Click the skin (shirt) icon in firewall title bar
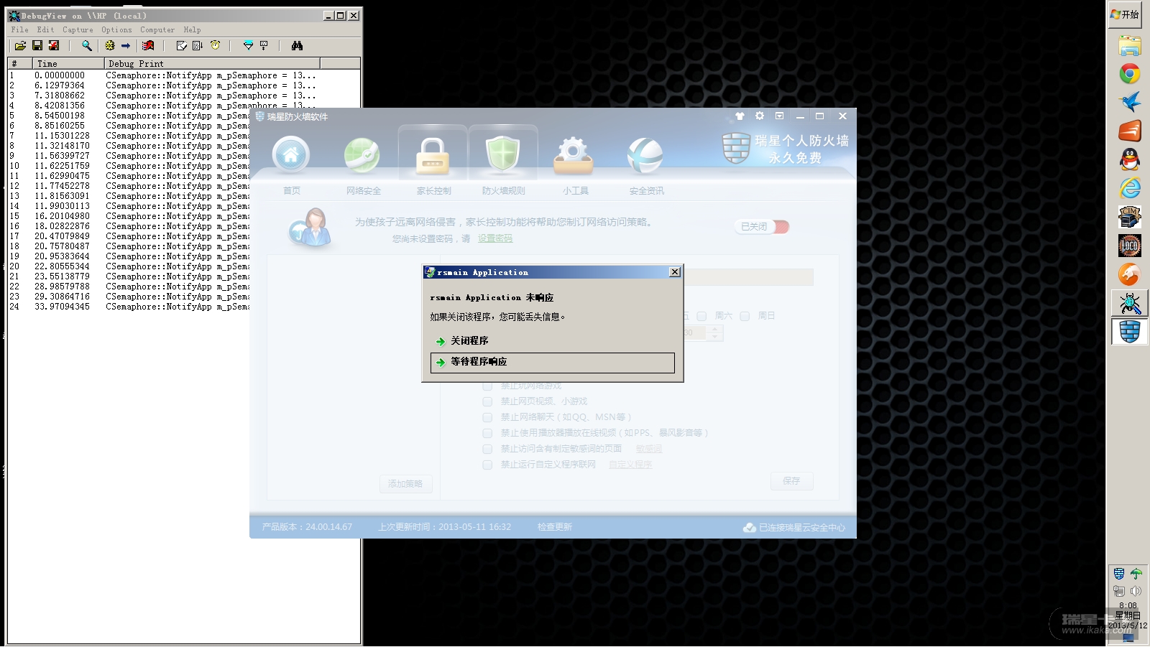Image resolution: width=1150 pixels, height=647 pixels. pyautogui.click(x=740, y=116)
